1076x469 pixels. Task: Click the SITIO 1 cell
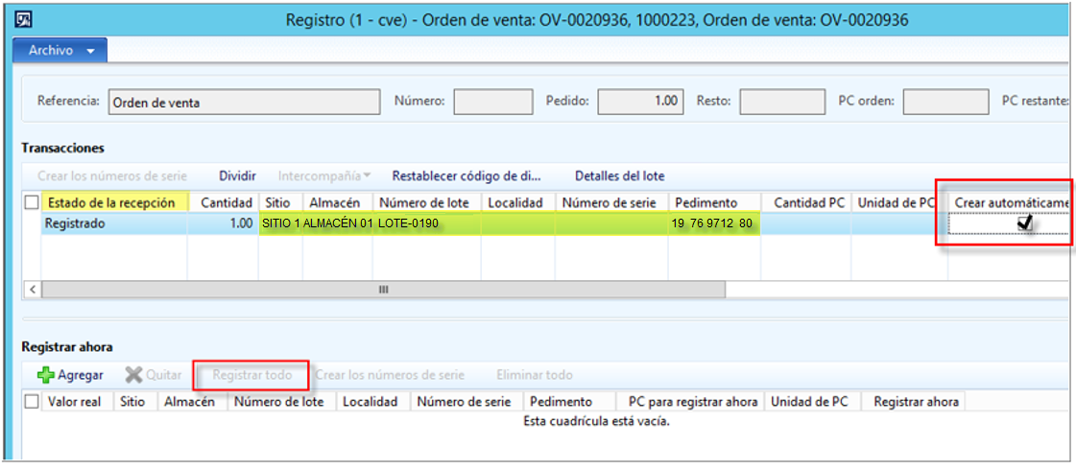click(280, 223)
